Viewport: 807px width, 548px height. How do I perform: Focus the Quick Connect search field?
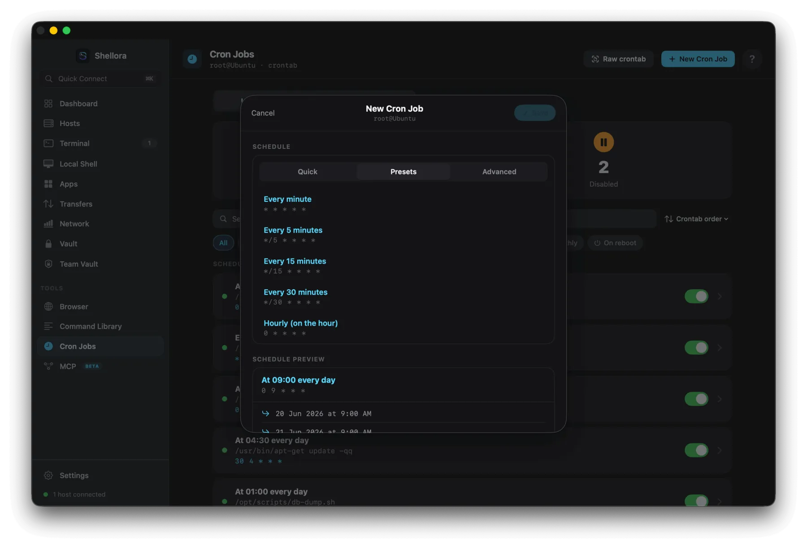(100, 78)
